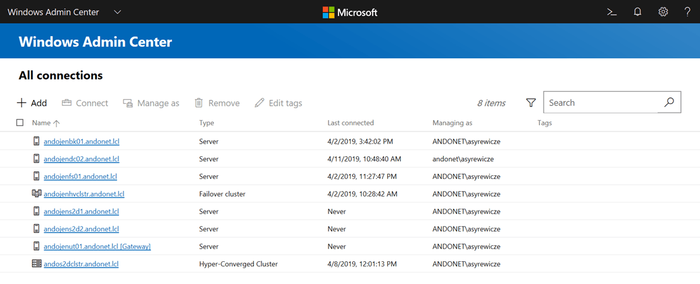Viewport: 700px width, 284px height.
Task: Open the settings gear
Action: (663, 12)
